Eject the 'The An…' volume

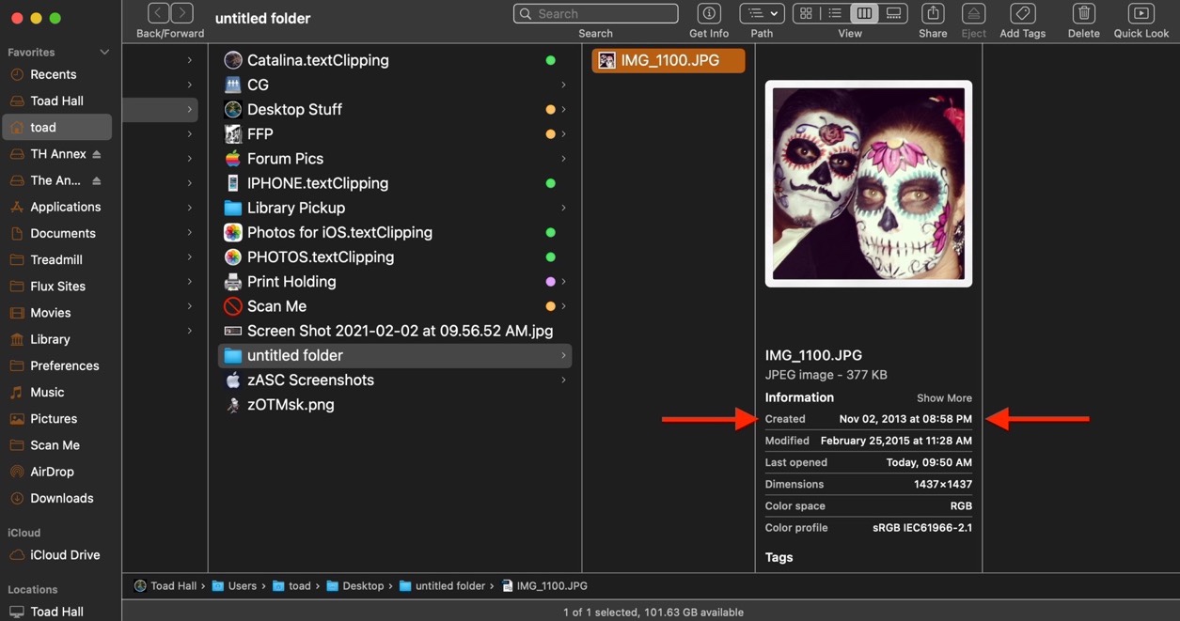click(x=97, y=180)
